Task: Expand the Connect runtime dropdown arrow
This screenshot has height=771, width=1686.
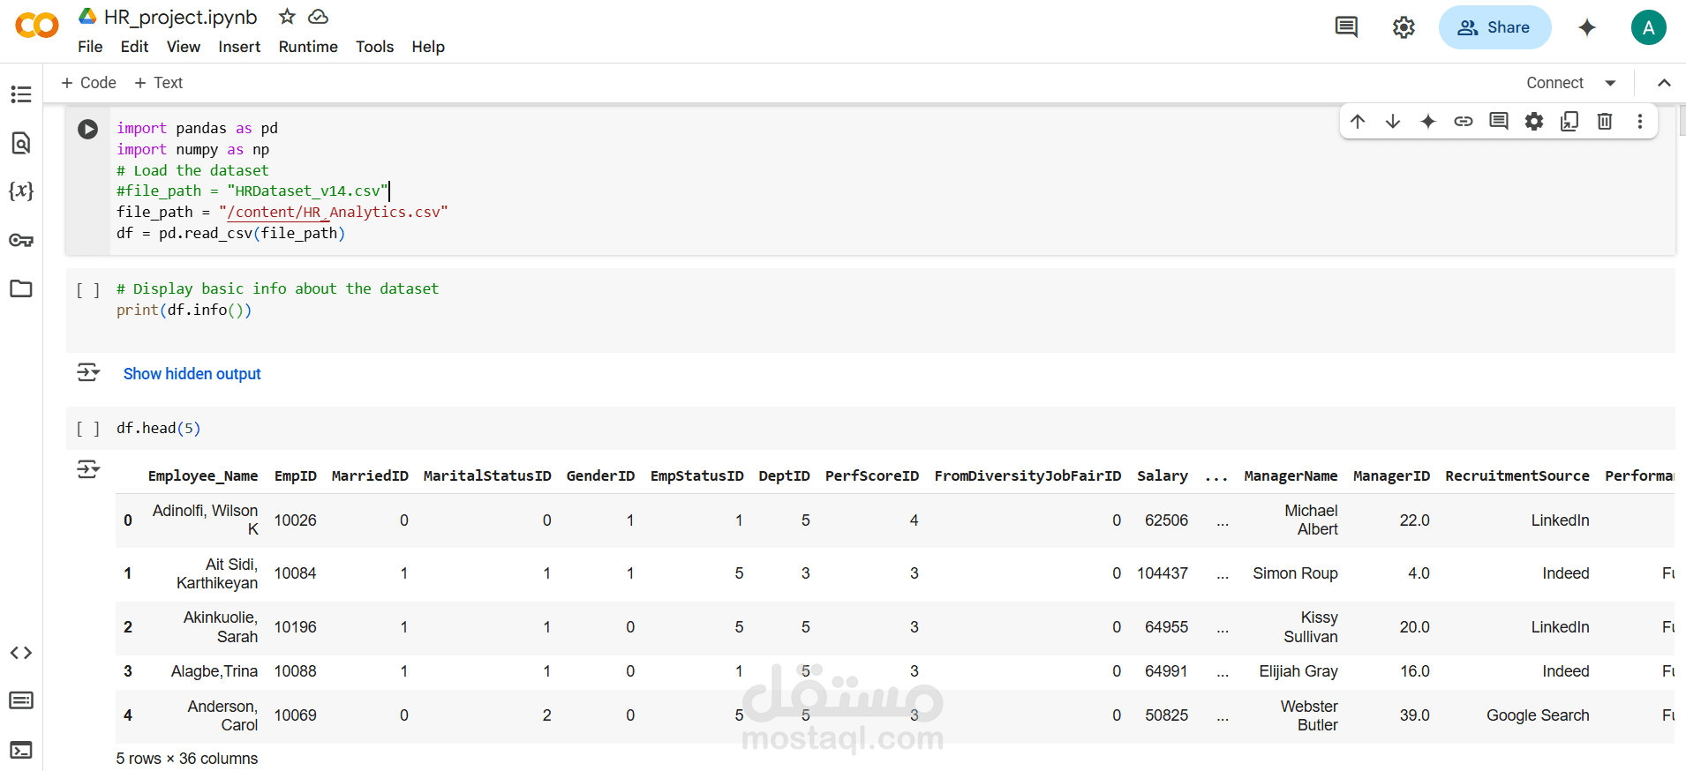Action: [x=1610, y=83]
